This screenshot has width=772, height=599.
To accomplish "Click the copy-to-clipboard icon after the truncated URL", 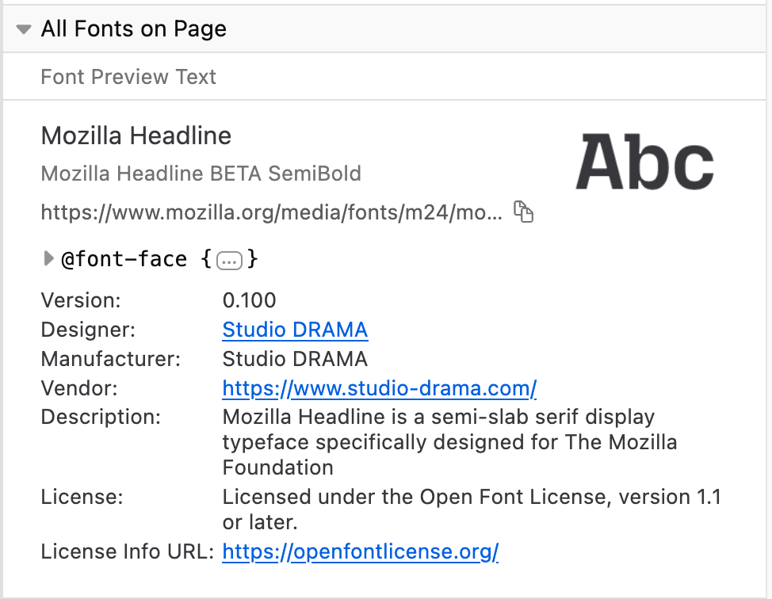I will click(524, 212).
